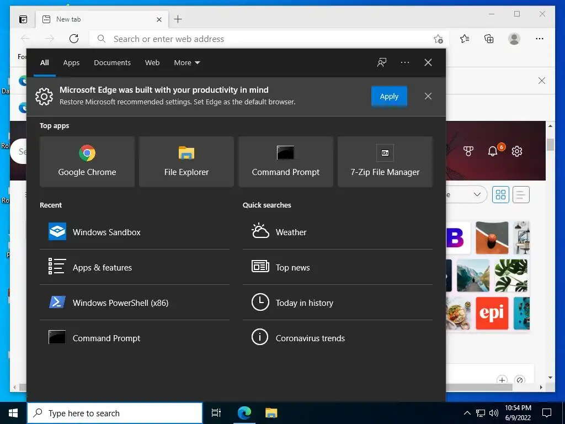Open File Explorer from the taskbar
Image resolution: width=565 pixels, height=424 pixels.
pyautogui.click(x=271, y=413)
